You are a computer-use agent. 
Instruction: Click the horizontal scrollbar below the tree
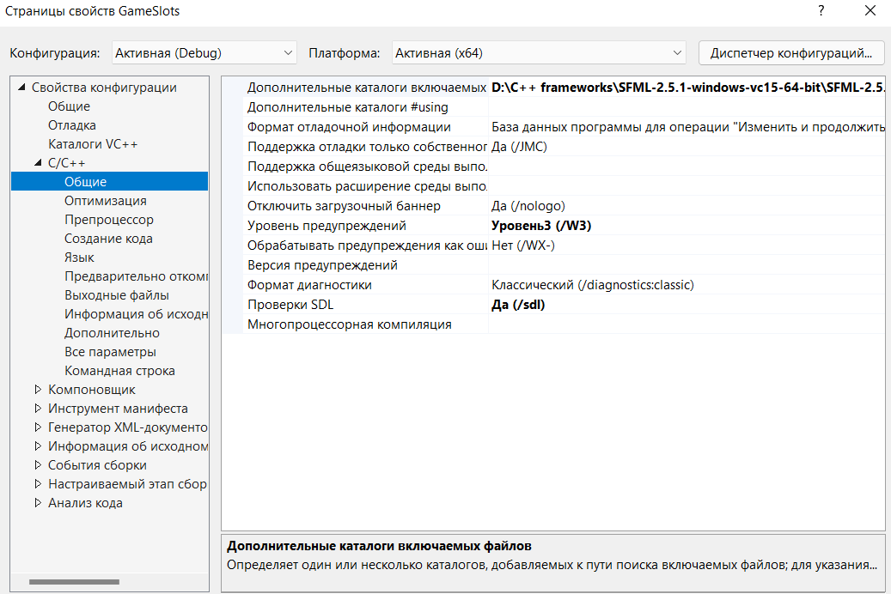click(73, 581)
